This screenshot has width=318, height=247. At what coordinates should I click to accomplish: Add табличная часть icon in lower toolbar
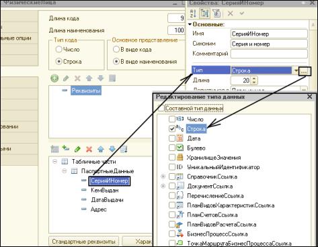pyautogui.click(x=54, y=149)
